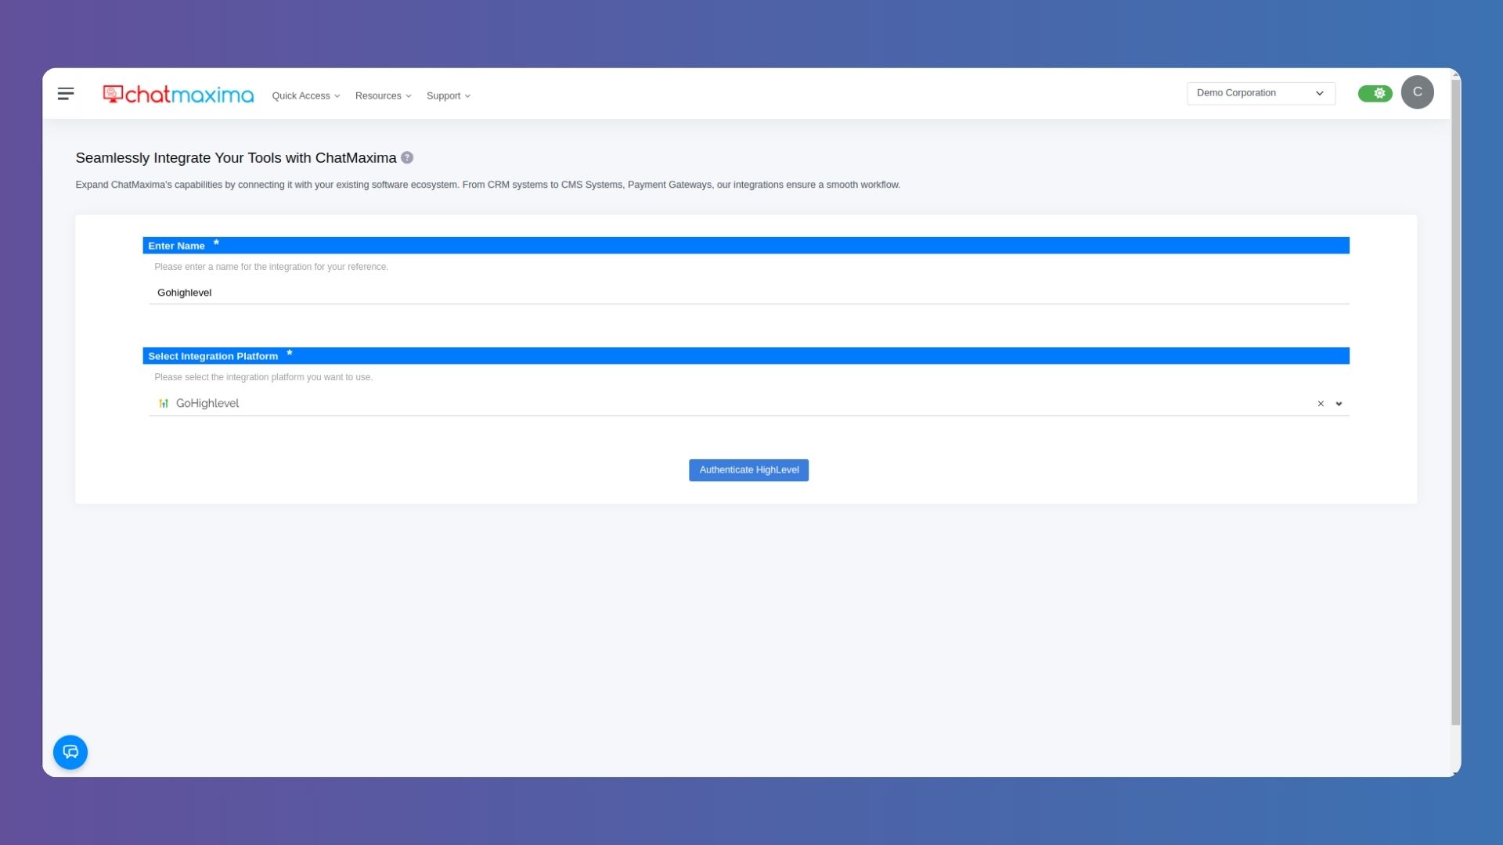Image resolution: width=1503 pixels, height=845 pixels.
Task: Click the ChatMaxima logo
Action: 178,94
